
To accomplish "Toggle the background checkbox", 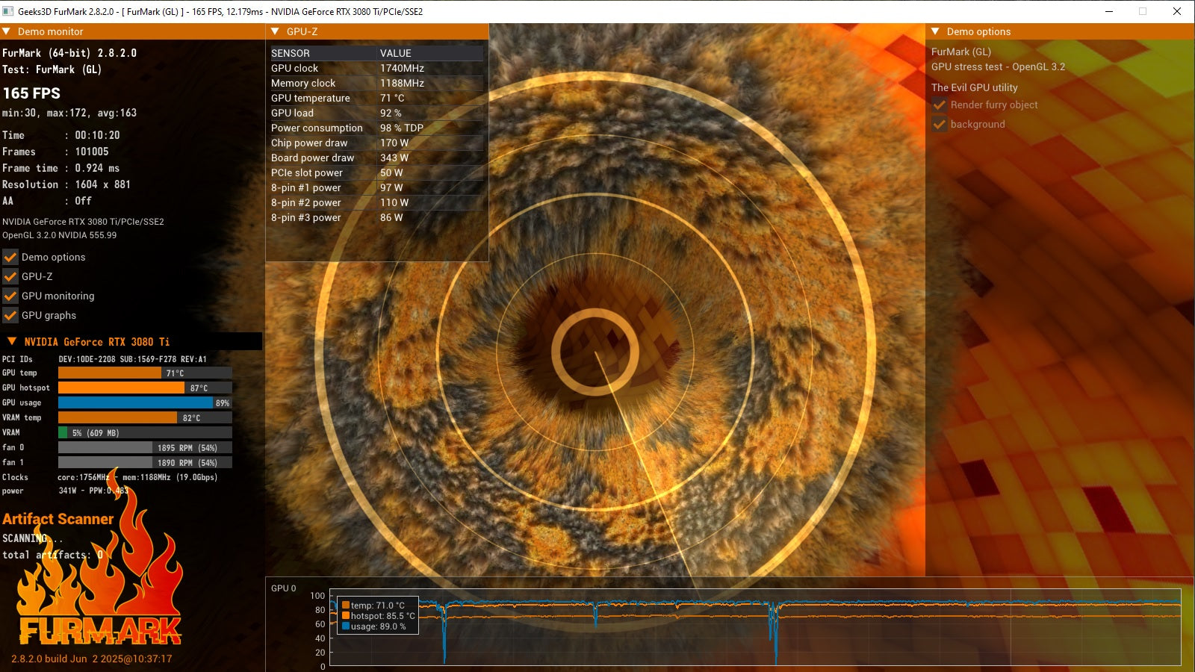I will tap(940, 124).
